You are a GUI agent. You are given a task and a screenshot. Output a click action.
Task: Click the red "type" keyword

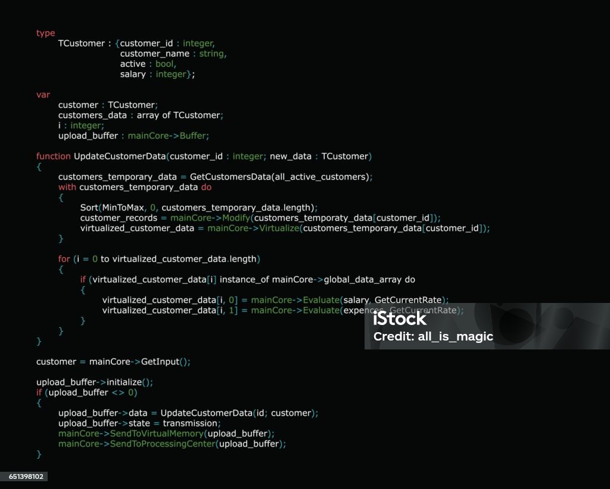pos(45,33)
